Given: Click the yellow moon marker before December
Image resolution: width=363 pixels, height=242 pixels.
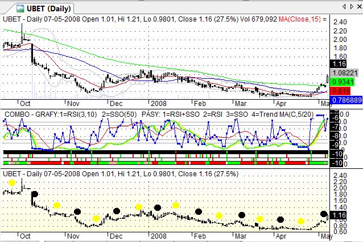Looking at the screenshot, I should tap(96, 218).
